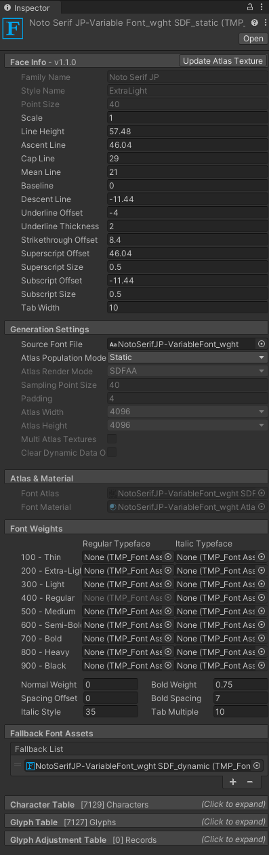This screenshot has width=269, height=855.
Task: Edit the Normal Weight field
Action: pyautogui.click(x=110, y=685)
